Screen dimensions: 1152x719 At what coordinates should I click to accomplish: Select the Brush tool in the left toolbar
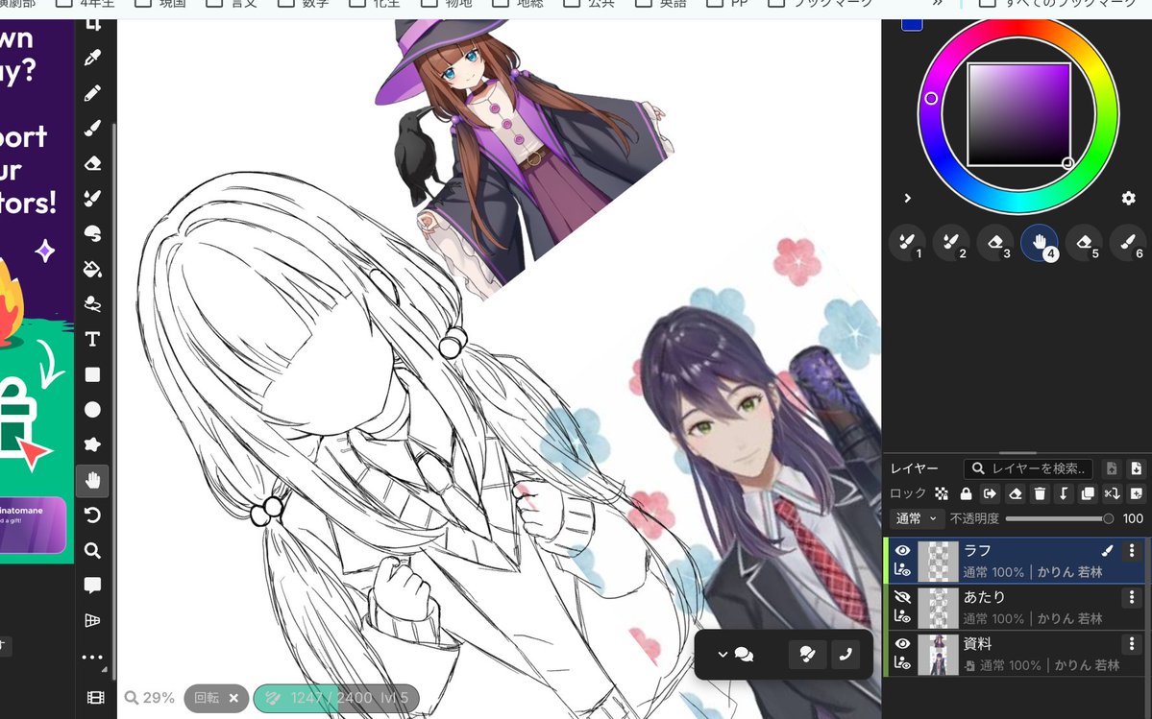tap(92, 129)
